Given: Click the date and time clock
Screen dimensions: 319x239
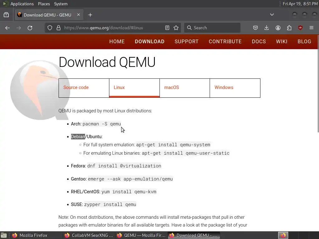Looking at the screenshot, I should [300, 4].
